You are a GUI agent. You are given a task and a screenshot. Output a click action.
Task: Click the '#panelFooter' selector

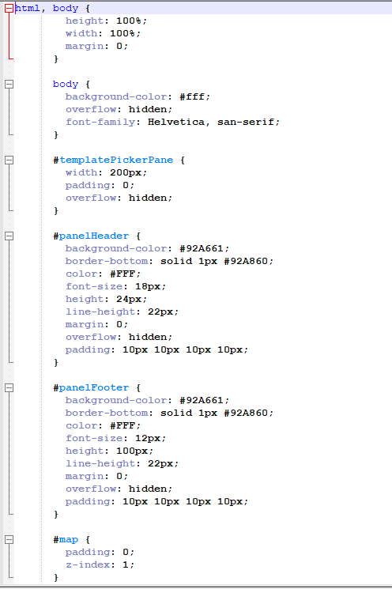click(x=91, y=387)
